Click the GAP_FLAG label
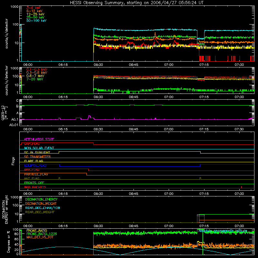This screenshot has width=258, height=258. pyautogui.click(x=32, y=144)
